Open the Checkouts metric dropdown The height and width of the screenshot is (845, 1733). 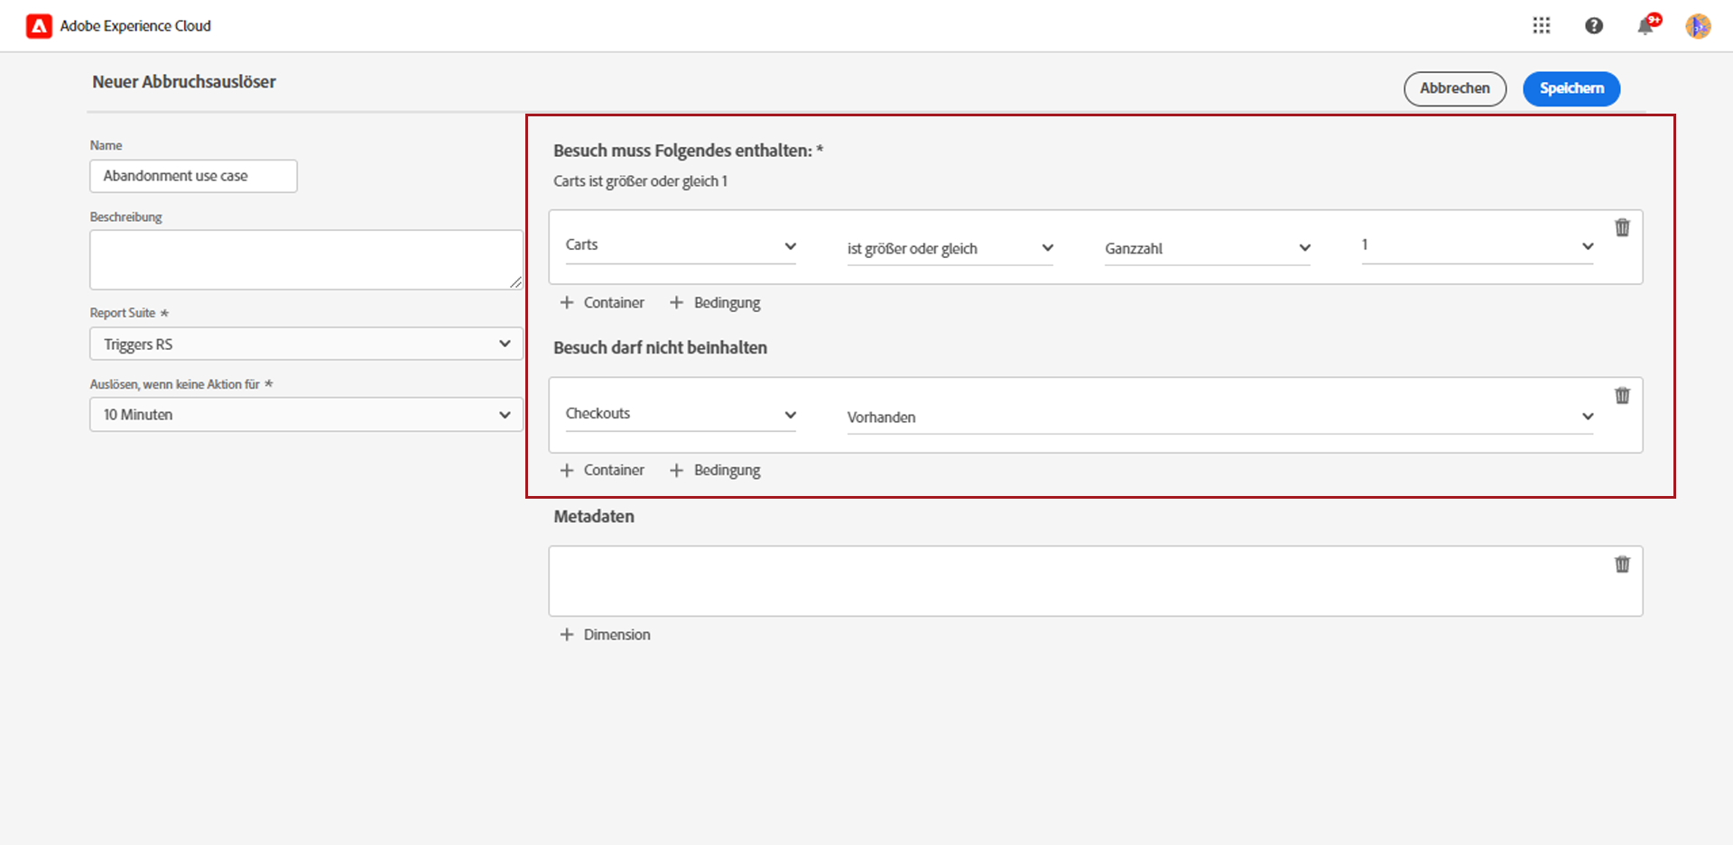pyautogui.click(x=681, y=414)
